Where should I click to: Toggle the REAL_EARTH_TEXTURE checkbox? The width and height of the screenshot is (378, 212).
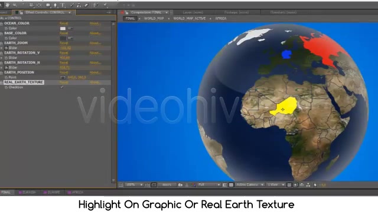click(x=62, y=87)
